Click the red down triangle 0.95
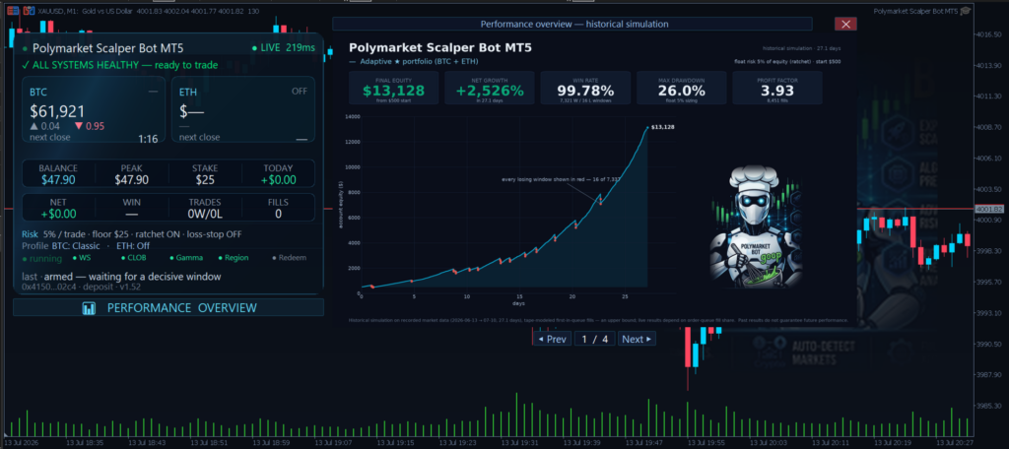 [x=90, y=126]
